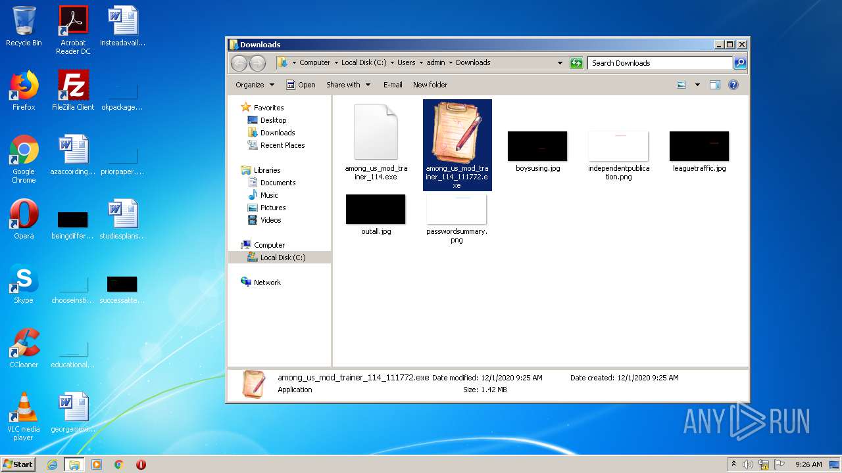Click the taskbar File Explorer button

[74, 464]
